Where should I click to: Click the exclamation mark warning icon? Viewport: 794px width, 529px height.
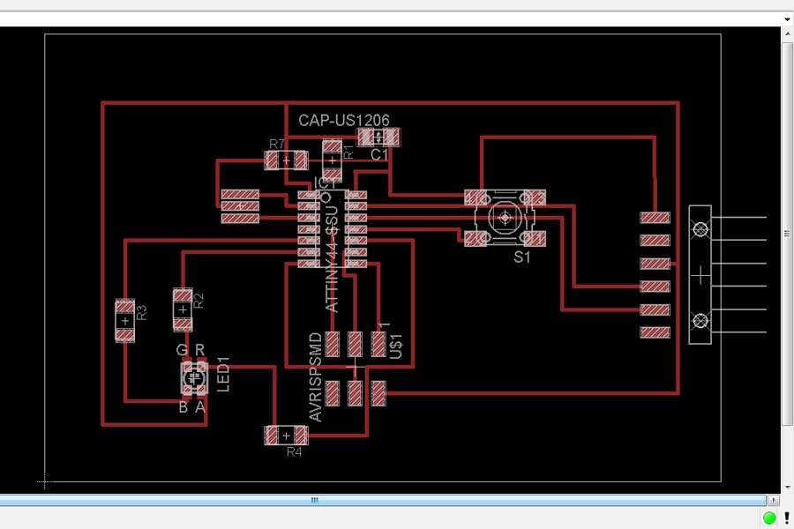(x=786, y=518)
